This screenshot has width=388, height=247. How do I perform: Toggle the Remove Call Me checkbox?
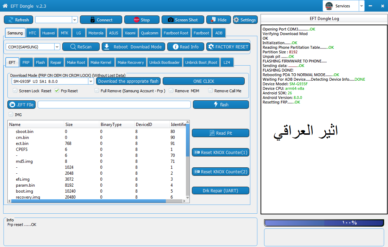click(x=210, y=91)
